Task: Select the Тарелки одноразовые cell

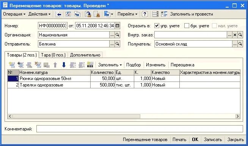Action: click(x=55, y=85)
